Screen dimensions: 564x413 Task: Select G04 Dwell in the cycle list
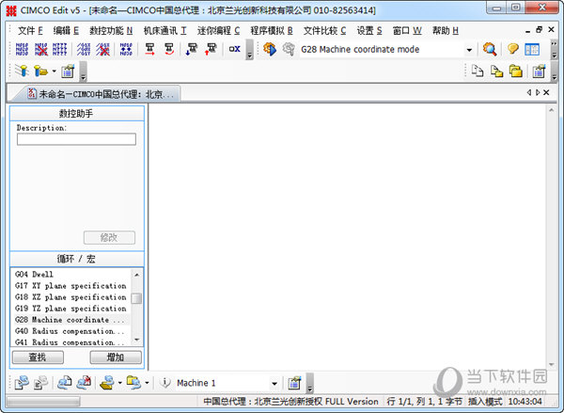(70, 275)
